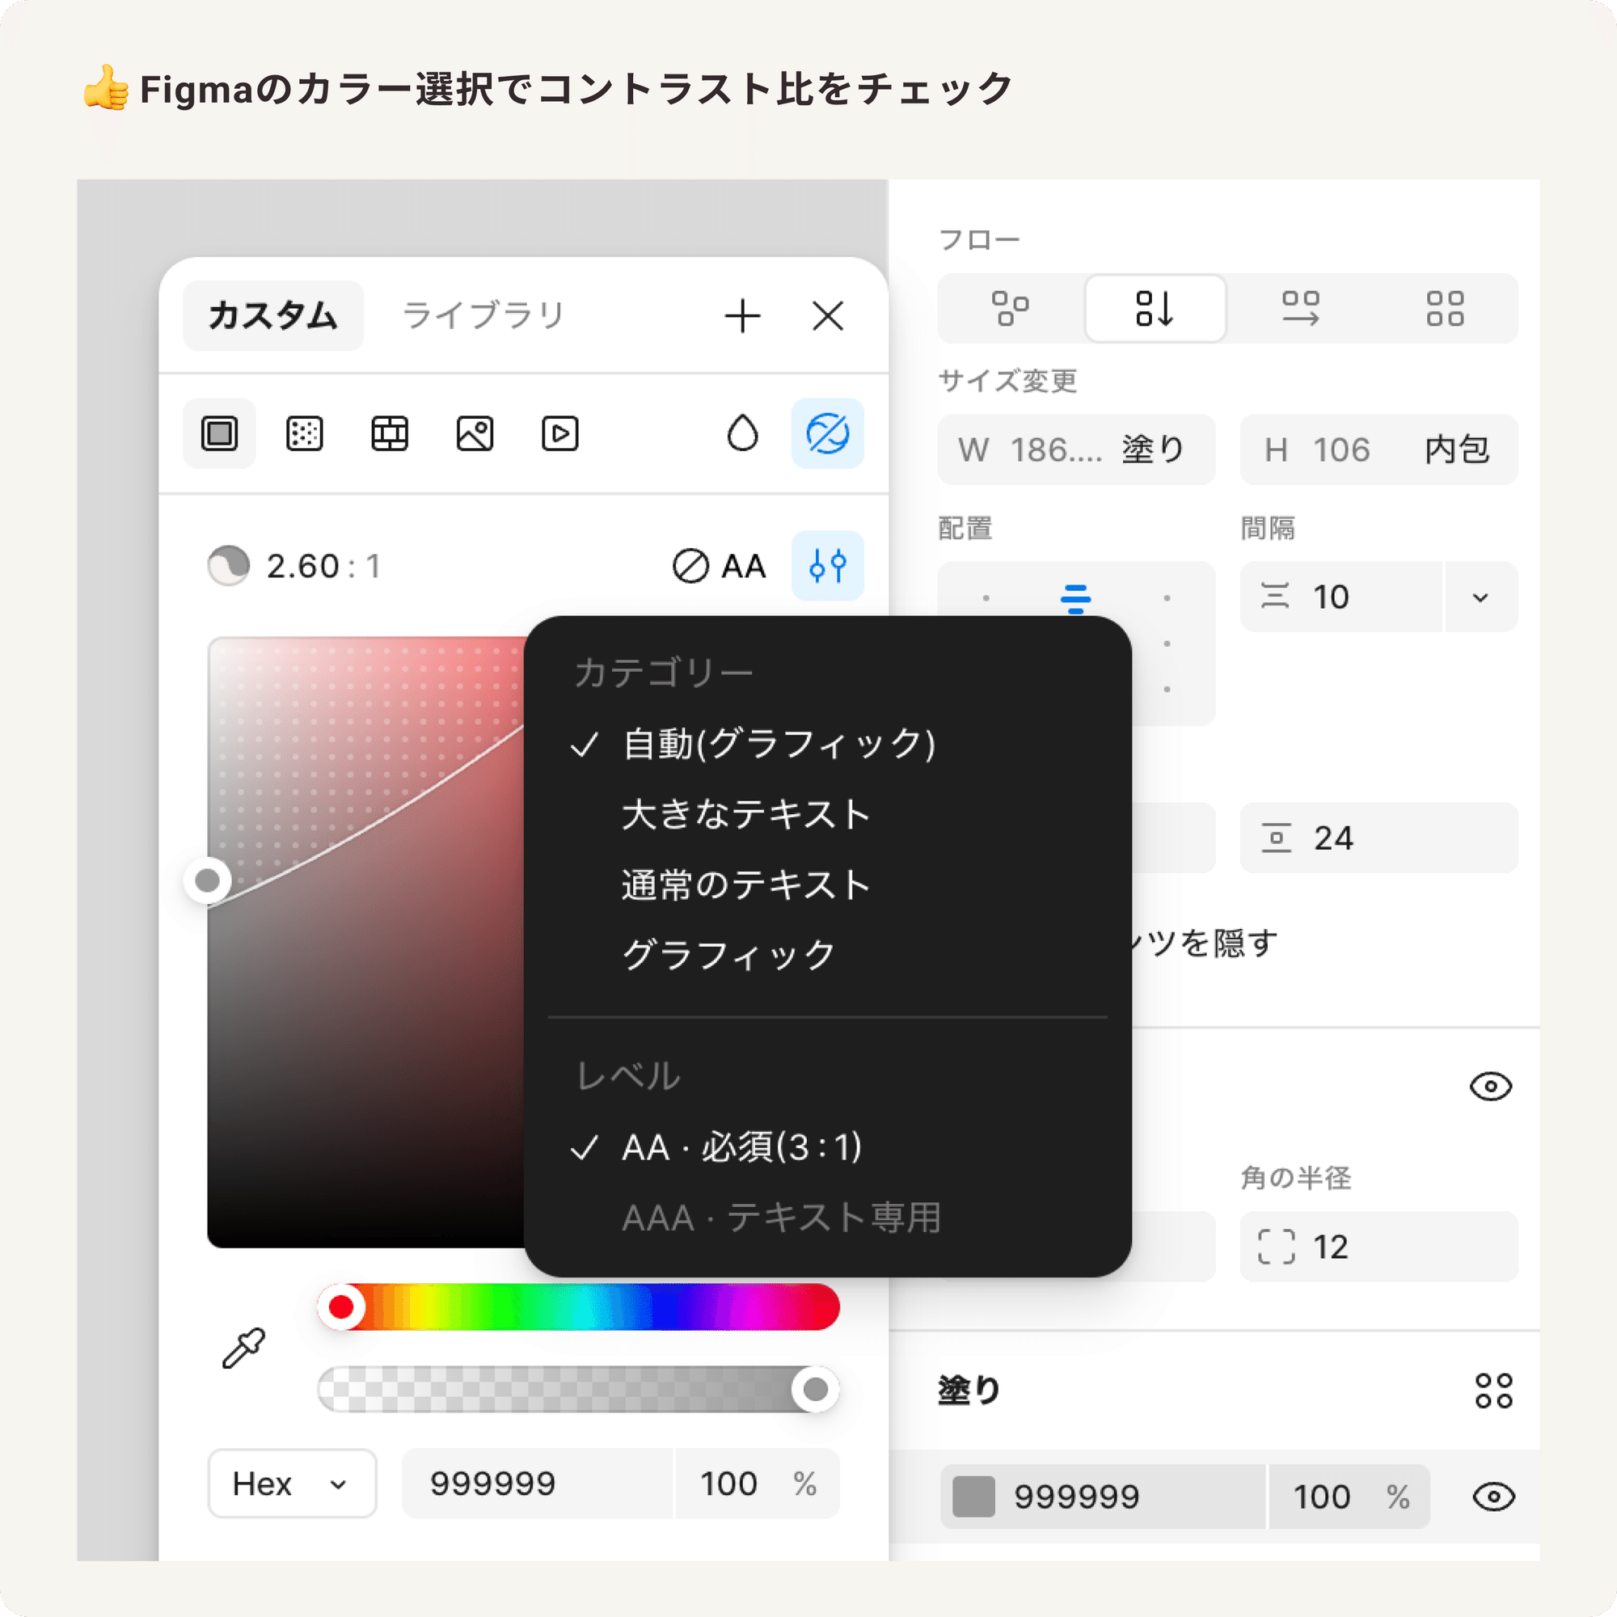The image size is (1617, 1617).
Task: Select grid layout flow option
Action: pyautogui.click(x=1445, y=309)
